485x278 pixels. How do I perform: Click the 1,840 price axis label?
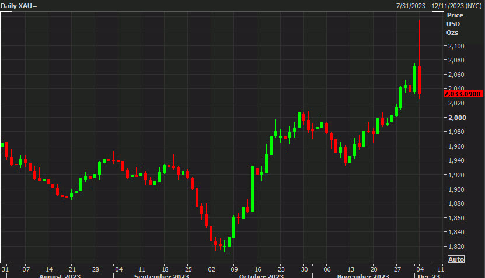(x=456, y=232)
